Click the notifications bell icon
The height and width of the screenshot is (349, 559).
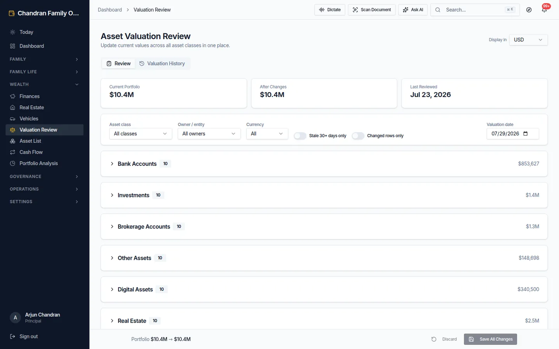544,10
